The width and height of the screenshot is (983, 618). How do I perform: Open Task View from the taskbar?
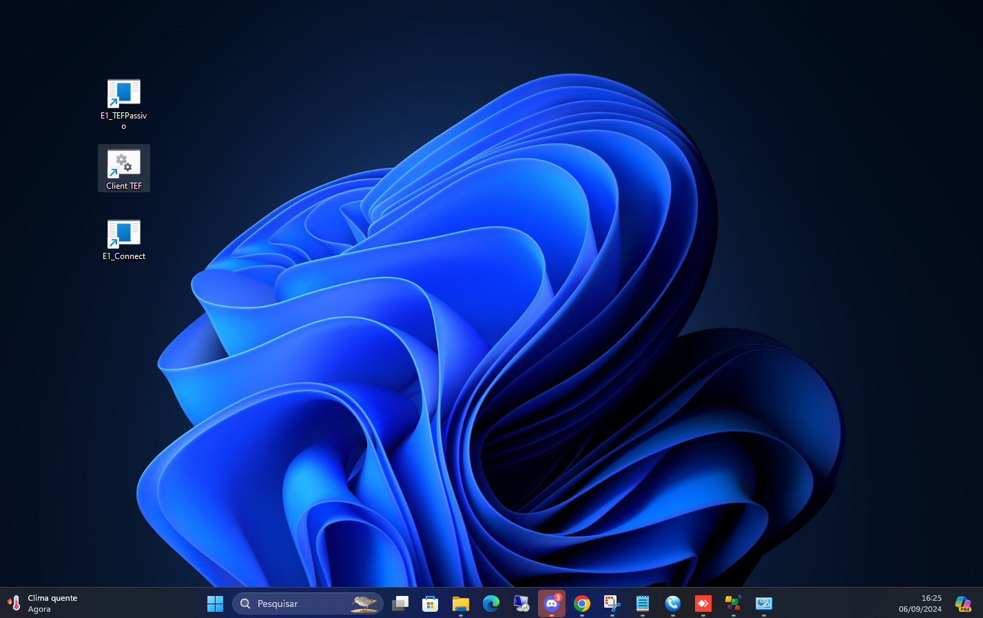pyautogui.click(x=400, y=604)
